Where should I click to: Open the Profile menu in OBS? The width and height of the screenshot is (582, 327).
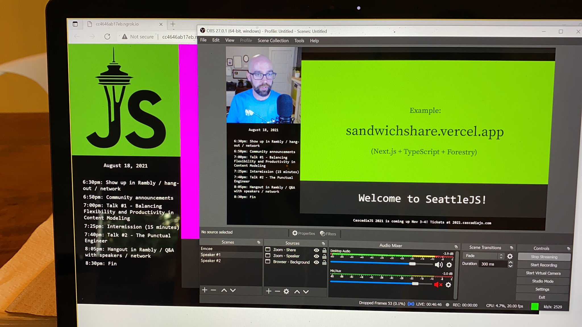pyautogui.click(x=246, y=40)
